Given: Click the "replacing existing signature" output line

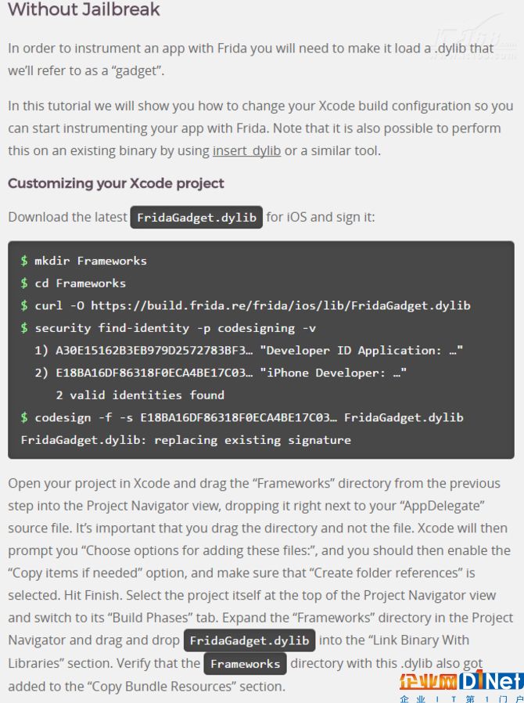Looking at the screenshot, I should pos(186,440).
